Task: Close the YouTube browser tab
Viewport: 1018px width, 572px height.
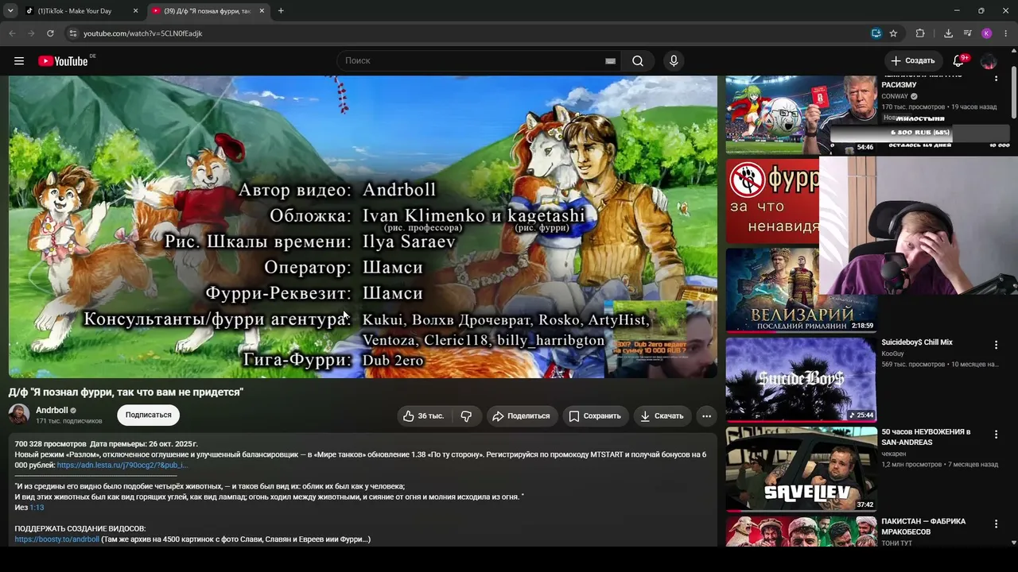Action: pos(262,11)
